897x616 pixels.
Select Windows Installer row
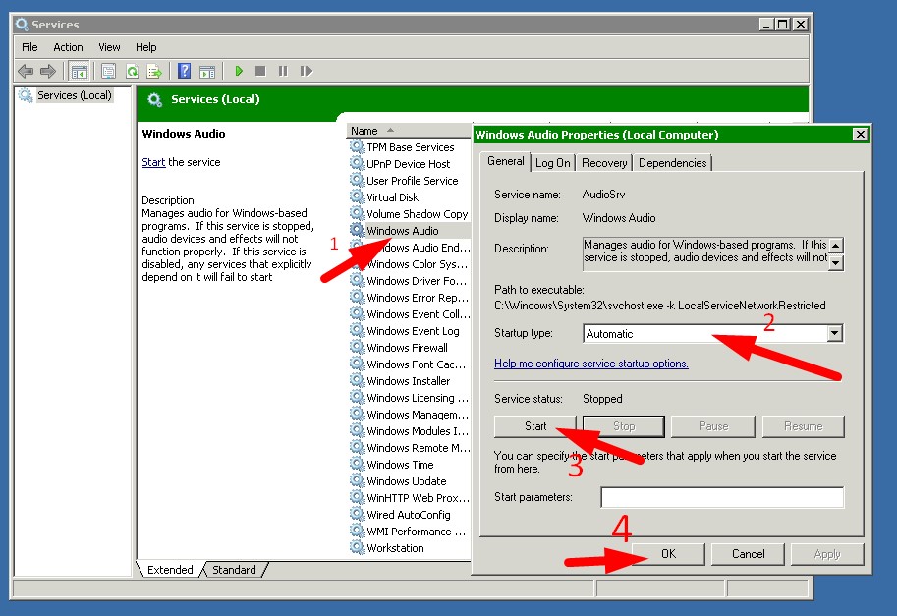408,381
